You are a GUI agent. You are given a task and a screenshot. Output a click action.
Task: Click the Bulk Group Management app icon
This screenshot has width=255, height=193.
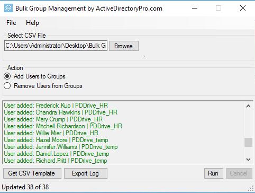tap(8, 8)
